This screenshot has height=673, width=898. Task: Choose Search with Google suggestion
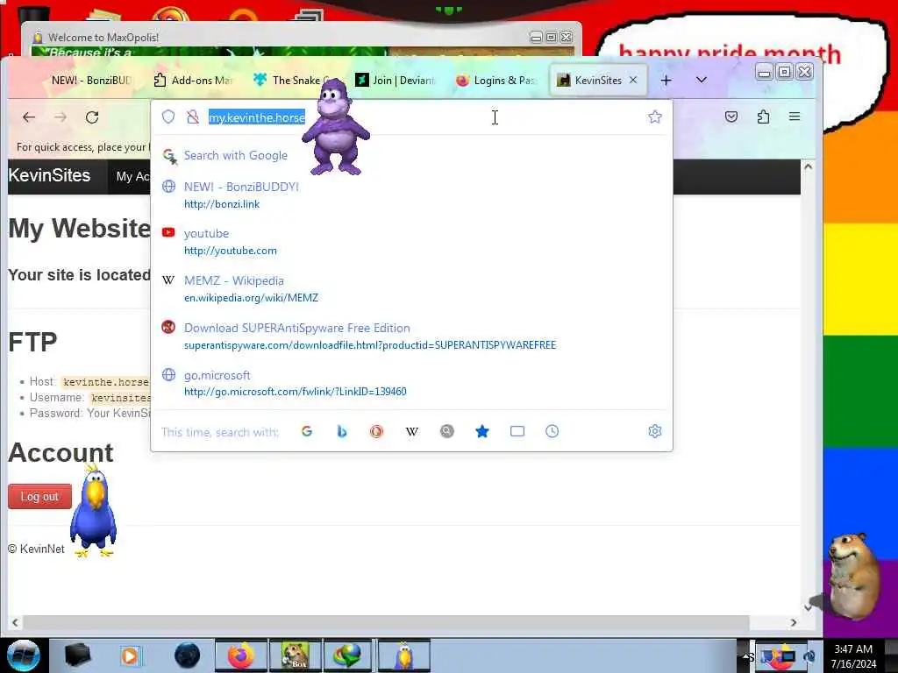[411, 156]
